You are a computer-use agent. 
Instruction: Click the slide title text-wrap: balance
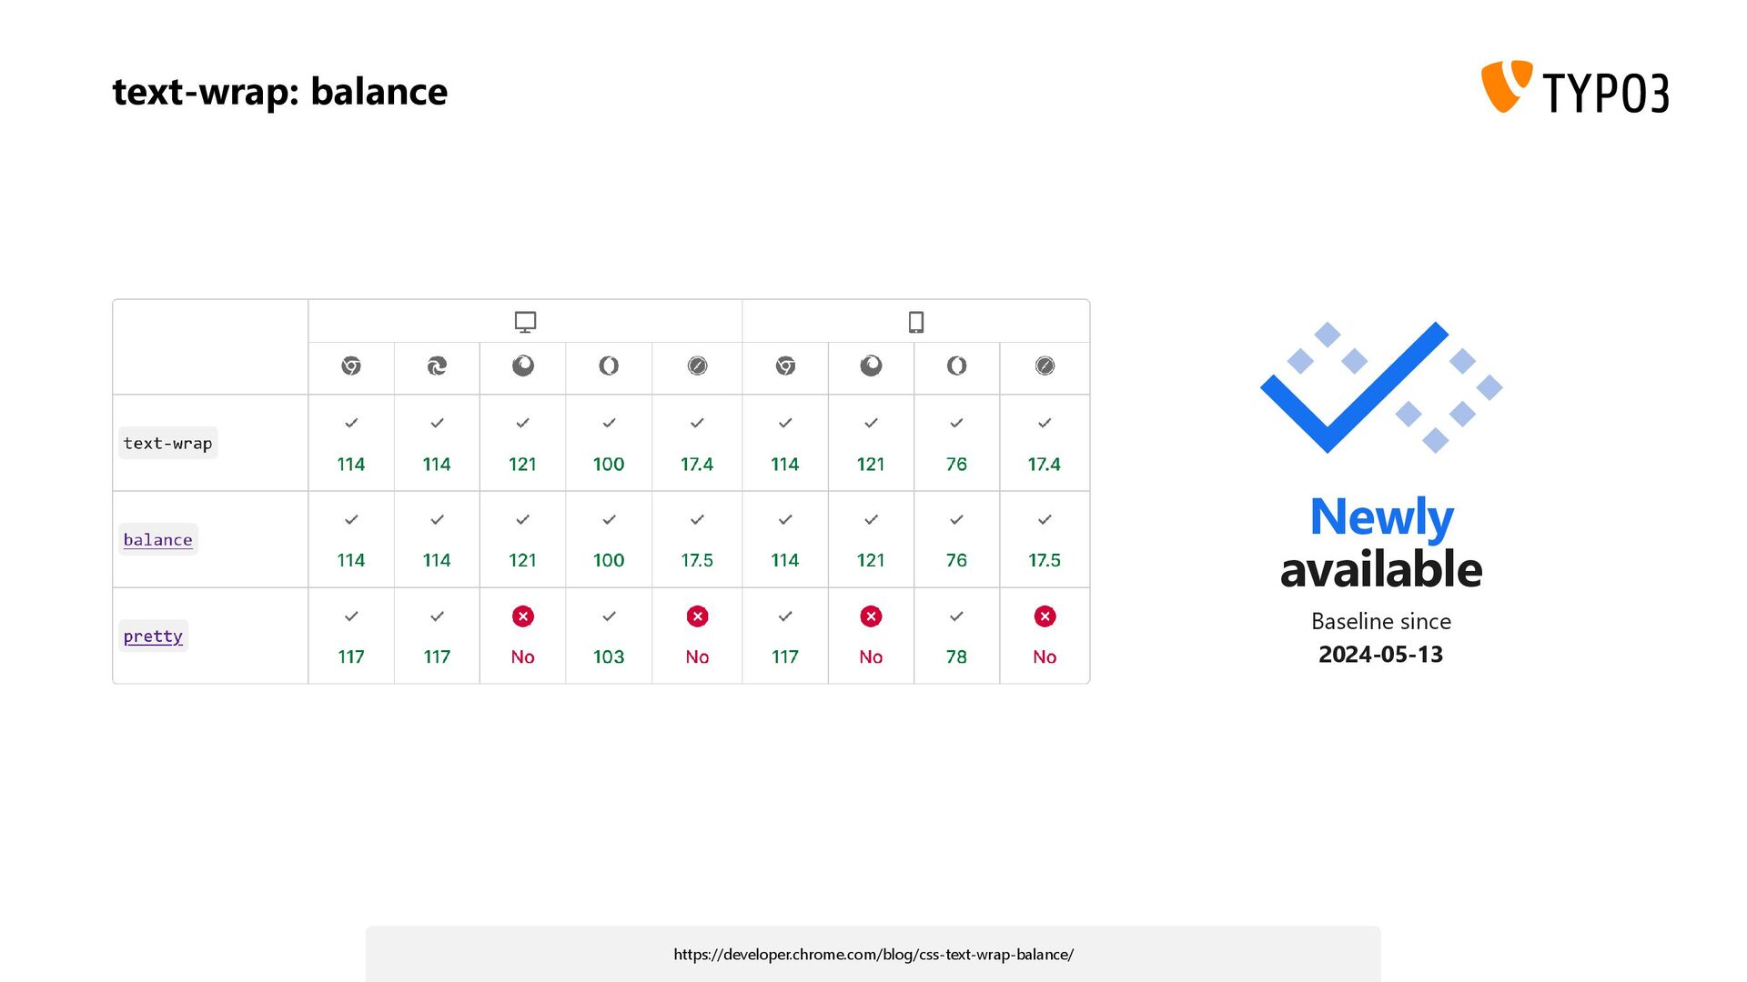click(x=279, y=91)
